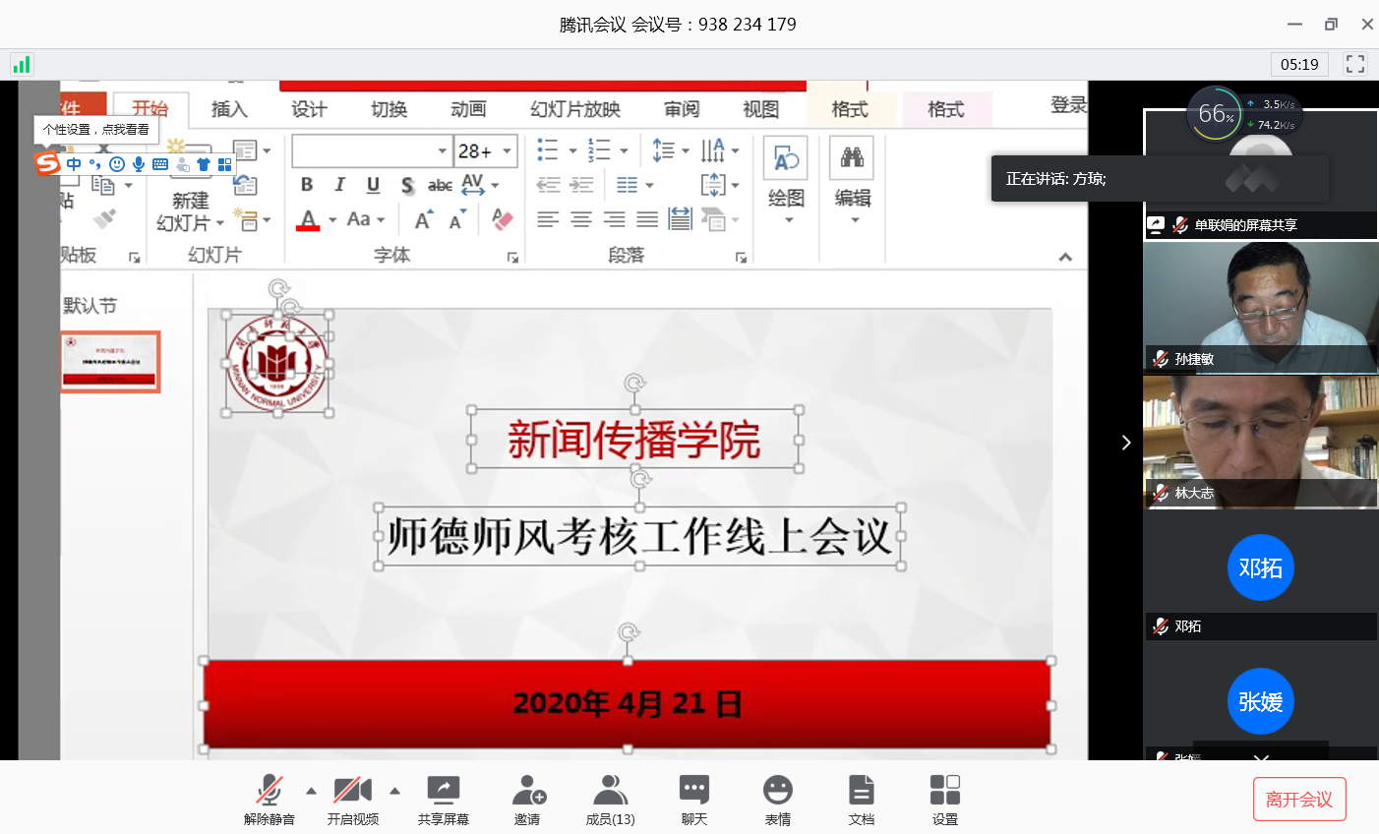1379x834 pixels.
Task: Expand audio options arrow beside microphone
Action: [x=312, y=791]
